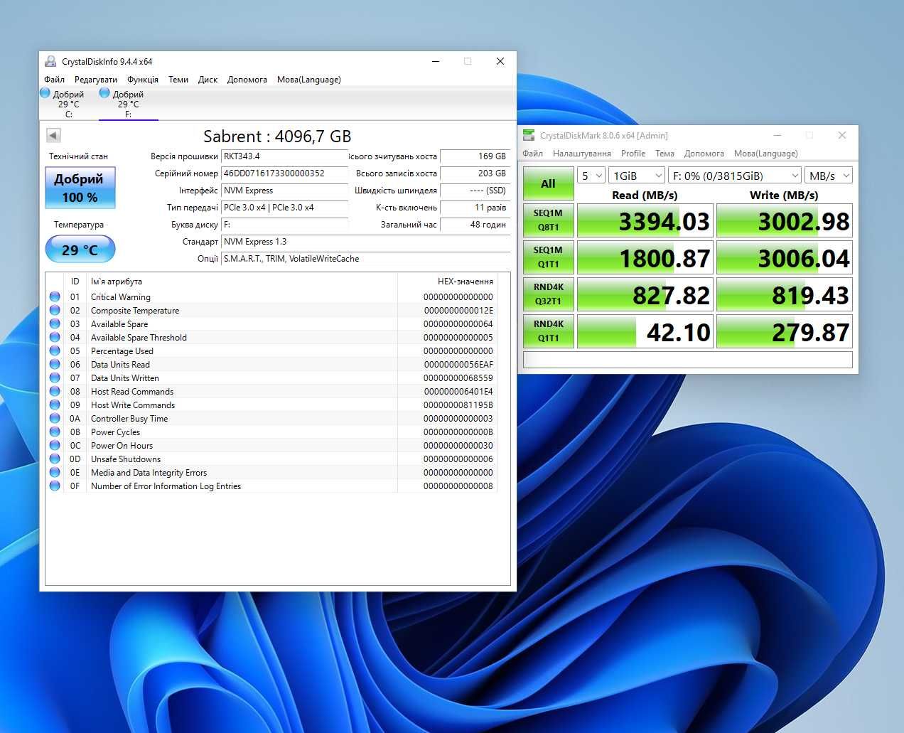The height and width of the screenshot is (733, 904).
Task: Click the 3394.03 sequential read result
Action: point(645,221)
